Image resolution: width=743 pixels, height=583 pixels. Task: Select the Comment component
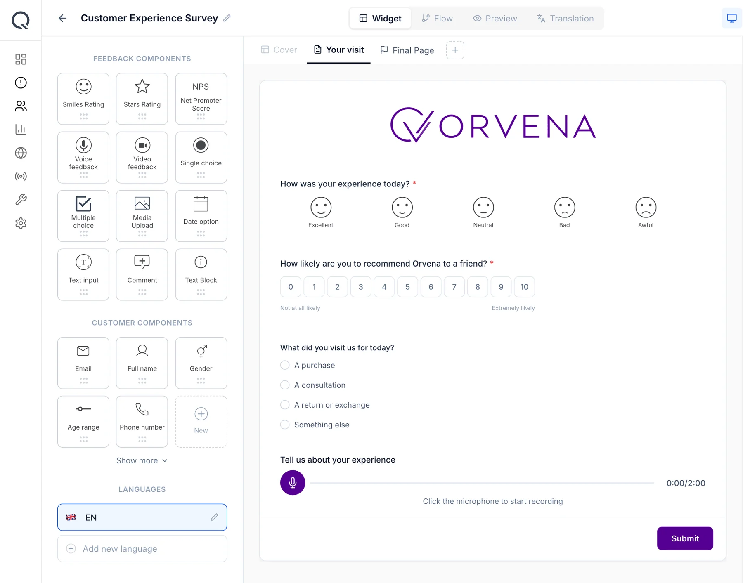(x=142, y=275)
